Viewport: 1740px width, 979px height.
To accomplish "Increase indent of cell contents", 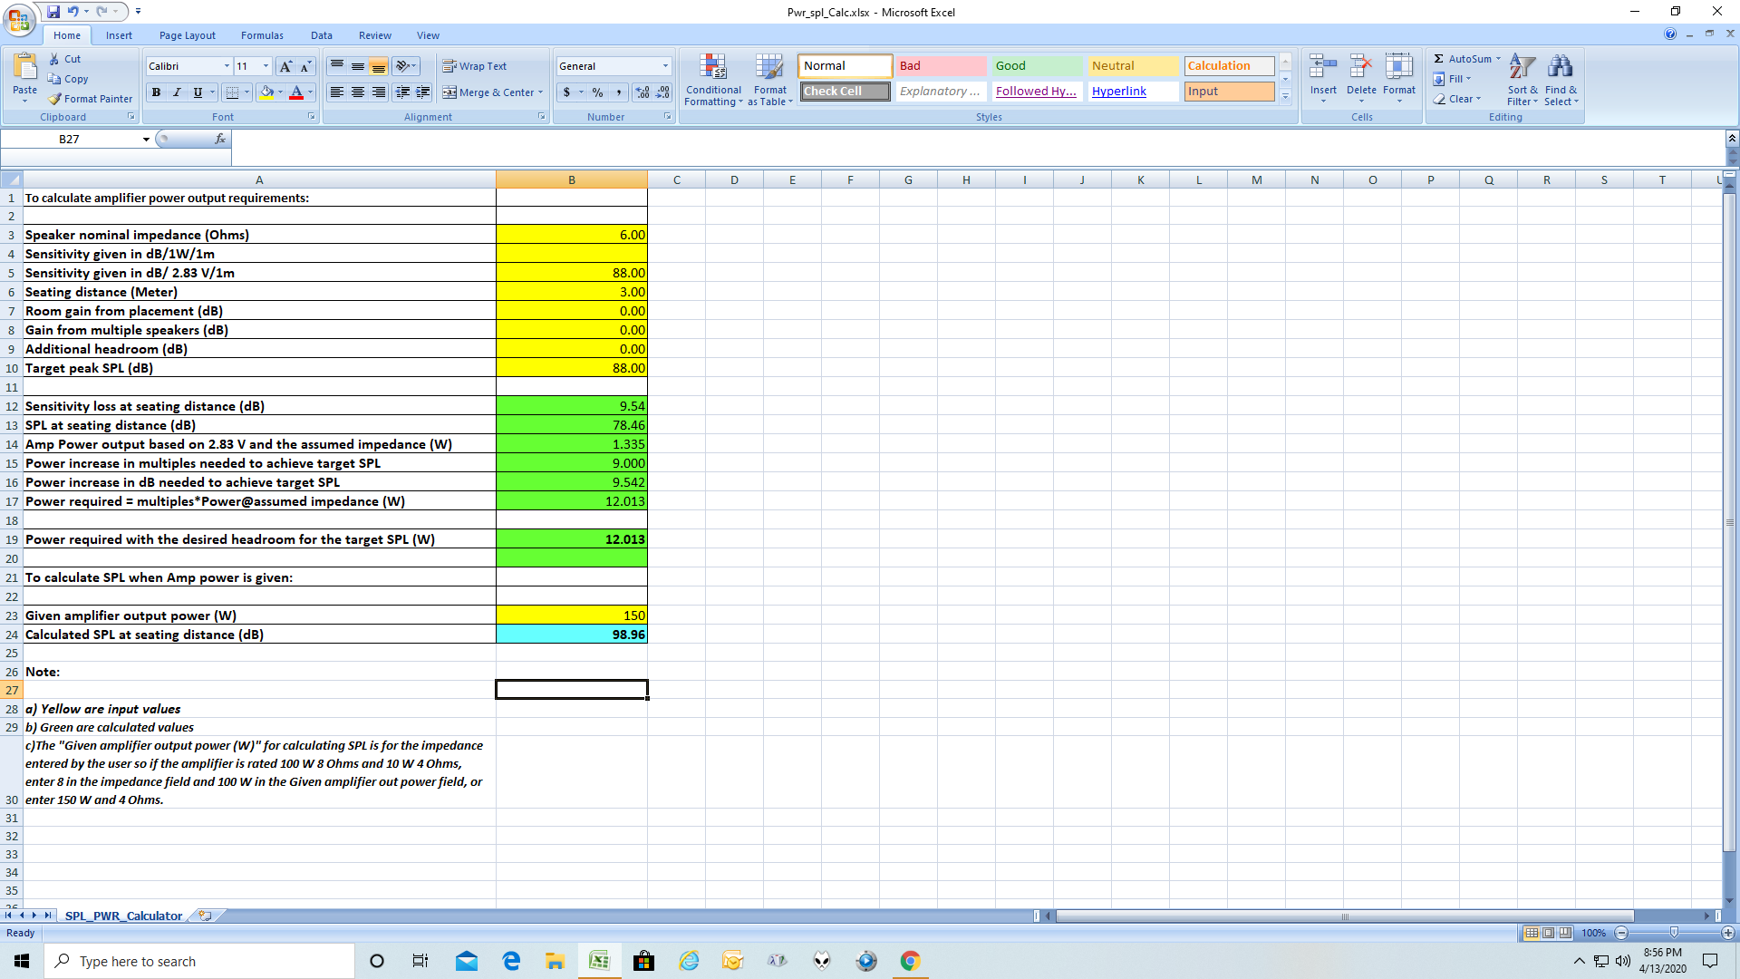I will [x=423, y=92].
